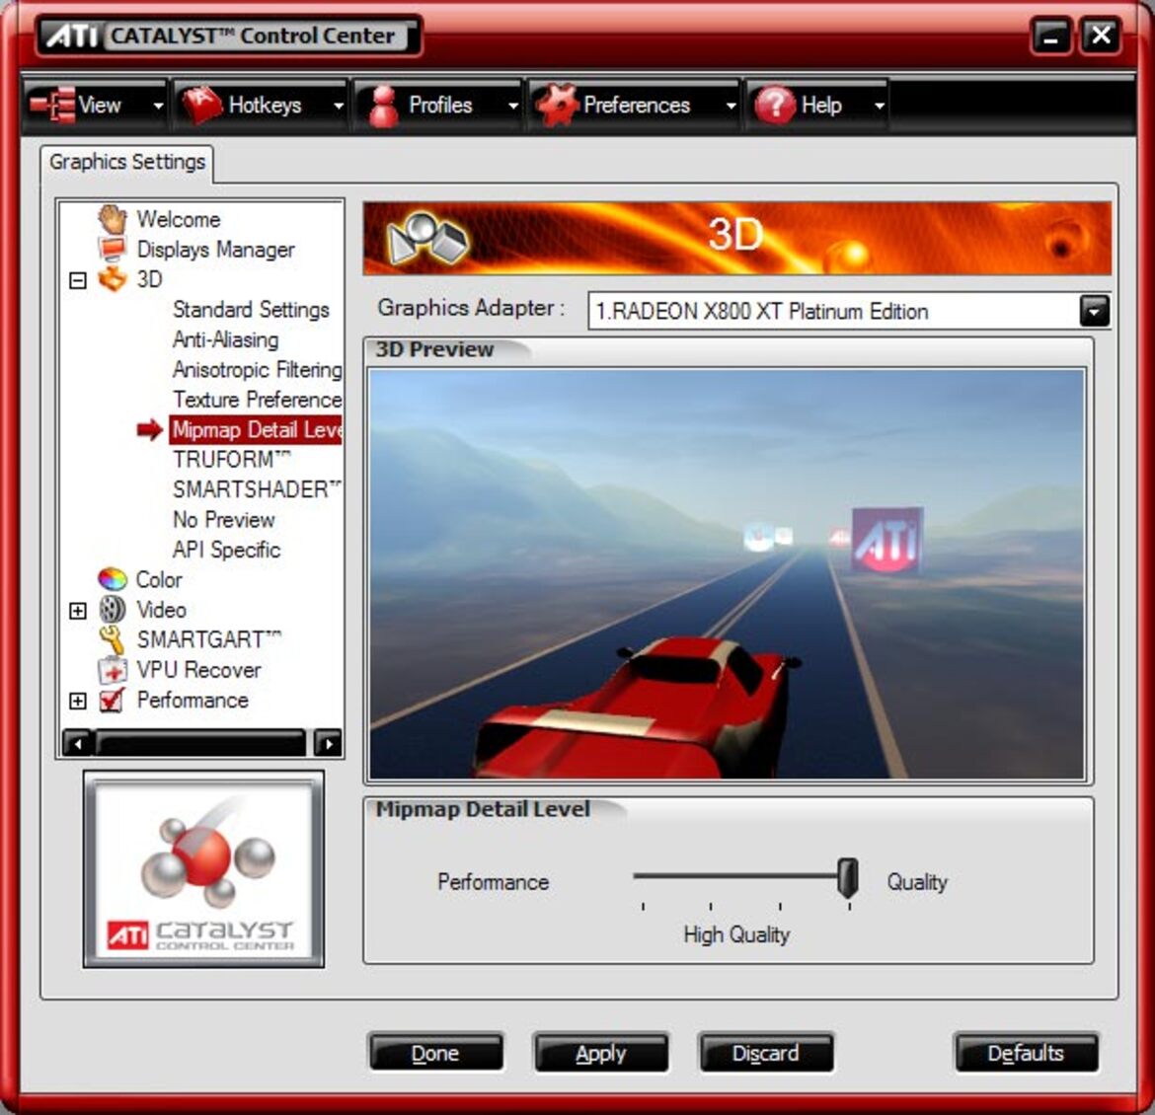This screenshot has width=1155, height=1115.
Task: Click the Help question mark icon
Action: pyautogui.click(x=774, y=105)
